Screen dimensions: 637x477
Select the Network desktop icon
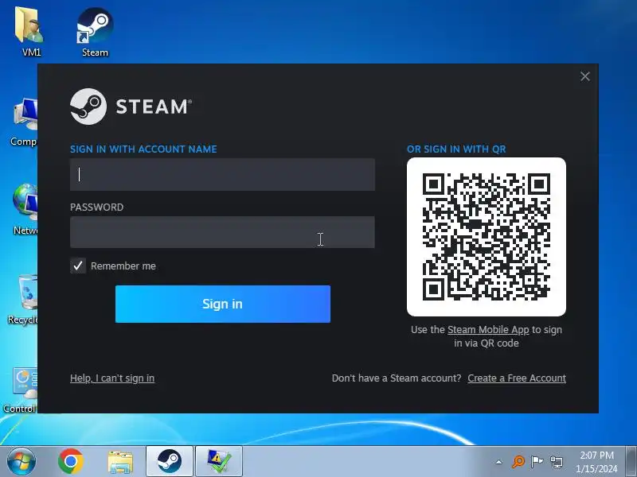(25, 210)
